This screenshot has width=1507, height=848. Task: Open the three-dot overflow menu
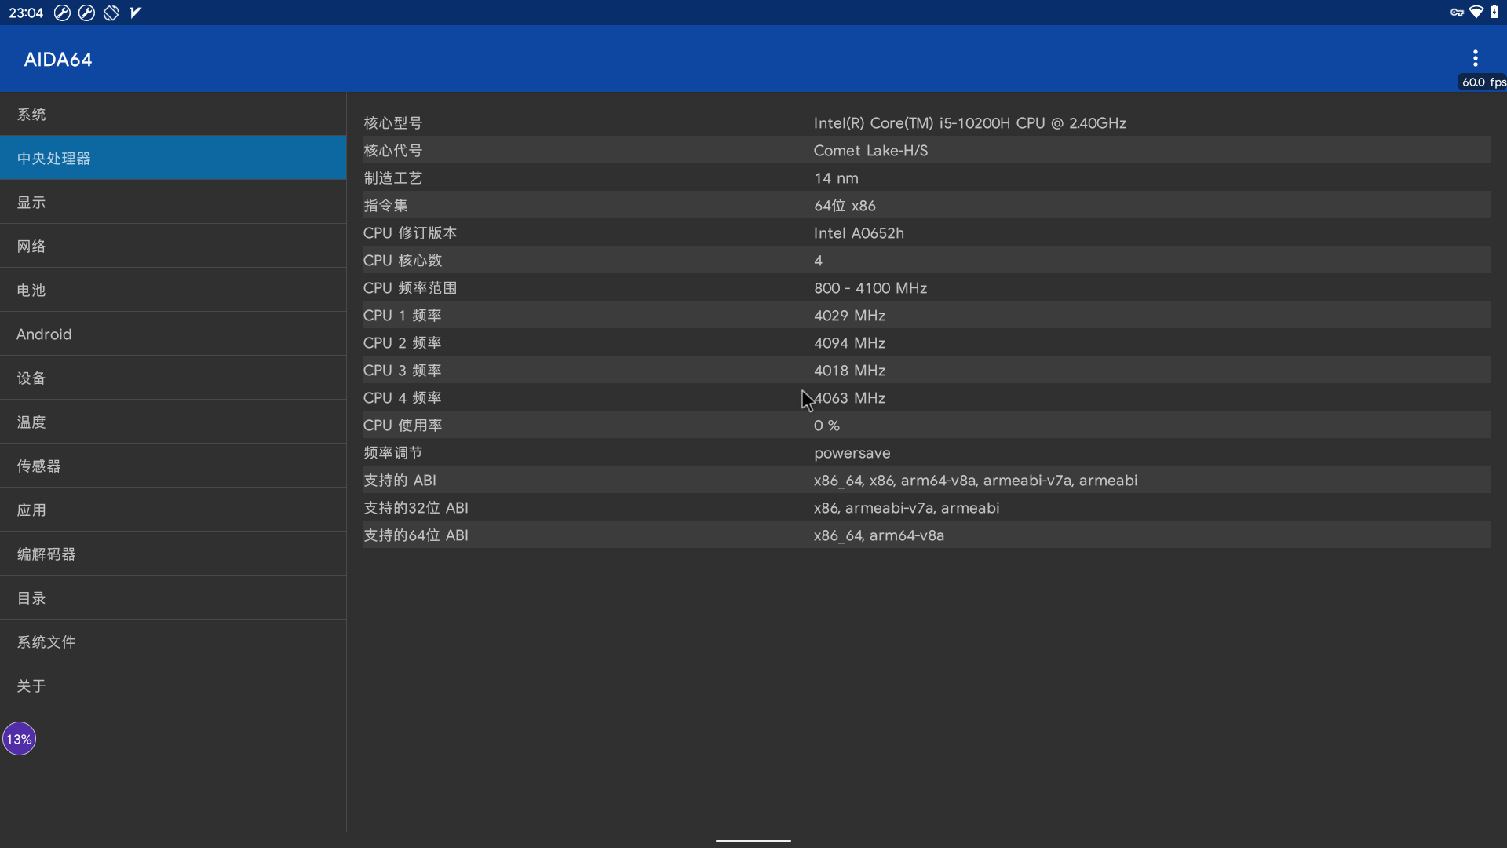click(1475, 58)
